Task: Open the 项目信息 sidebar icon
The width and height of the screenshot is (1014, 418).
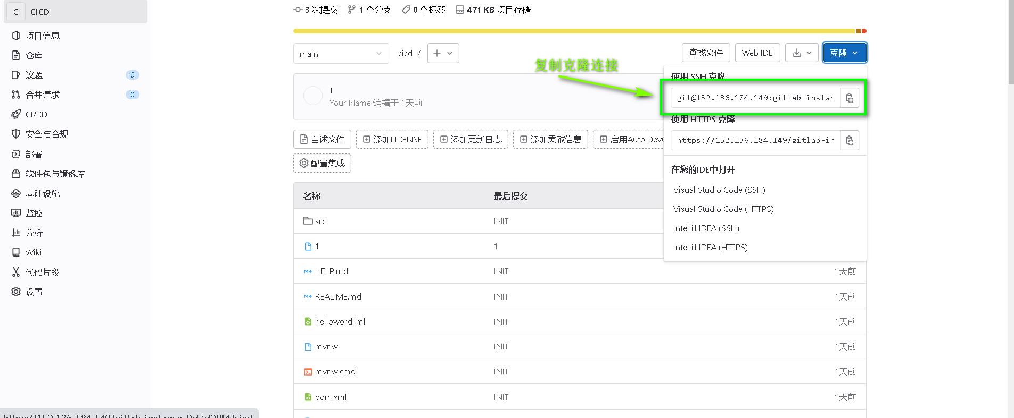Action: [x=16, y=36]
